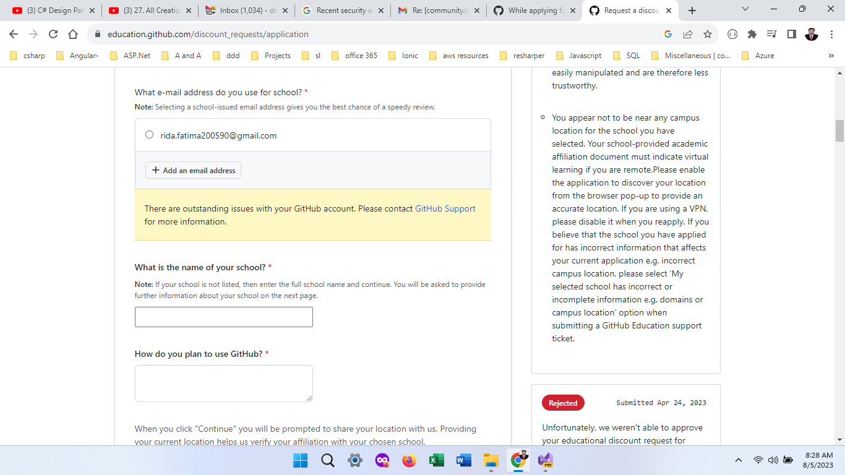The image size is (845, 475).
Task: Open the GitHub Support link
Action: coord(445,208)
